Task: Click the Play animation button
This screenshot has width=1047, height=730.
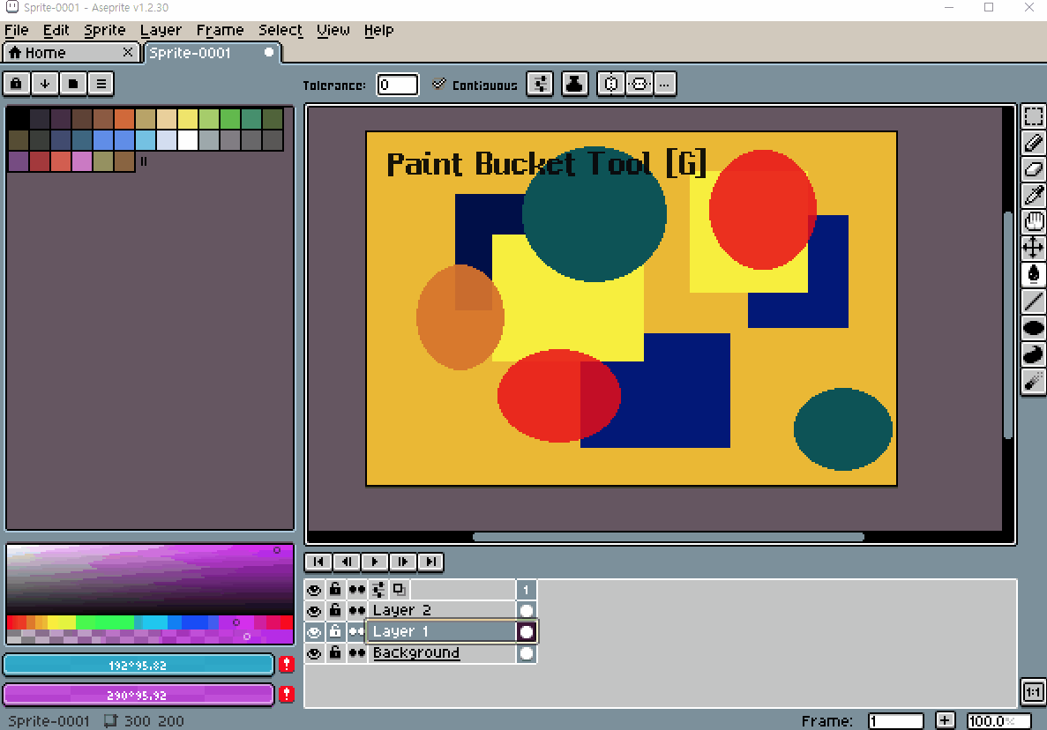Action: tap(375, 562)
